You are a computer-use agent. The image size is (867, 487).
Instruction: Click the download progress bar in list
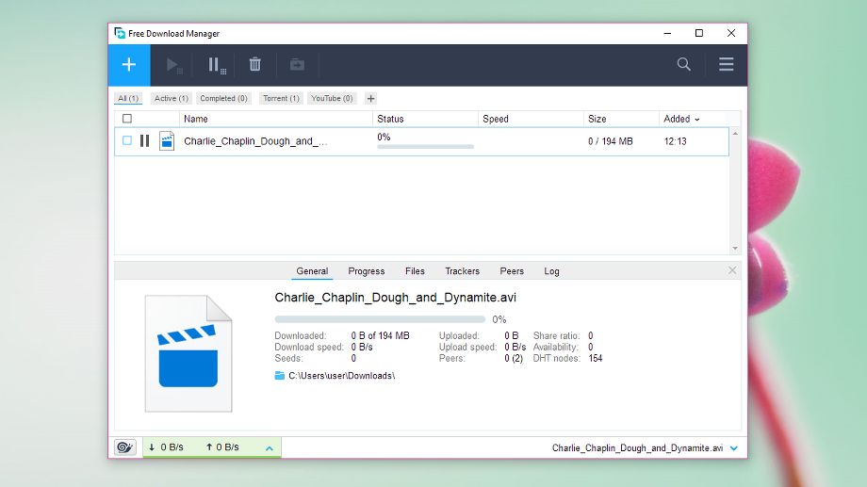point(425,147)
